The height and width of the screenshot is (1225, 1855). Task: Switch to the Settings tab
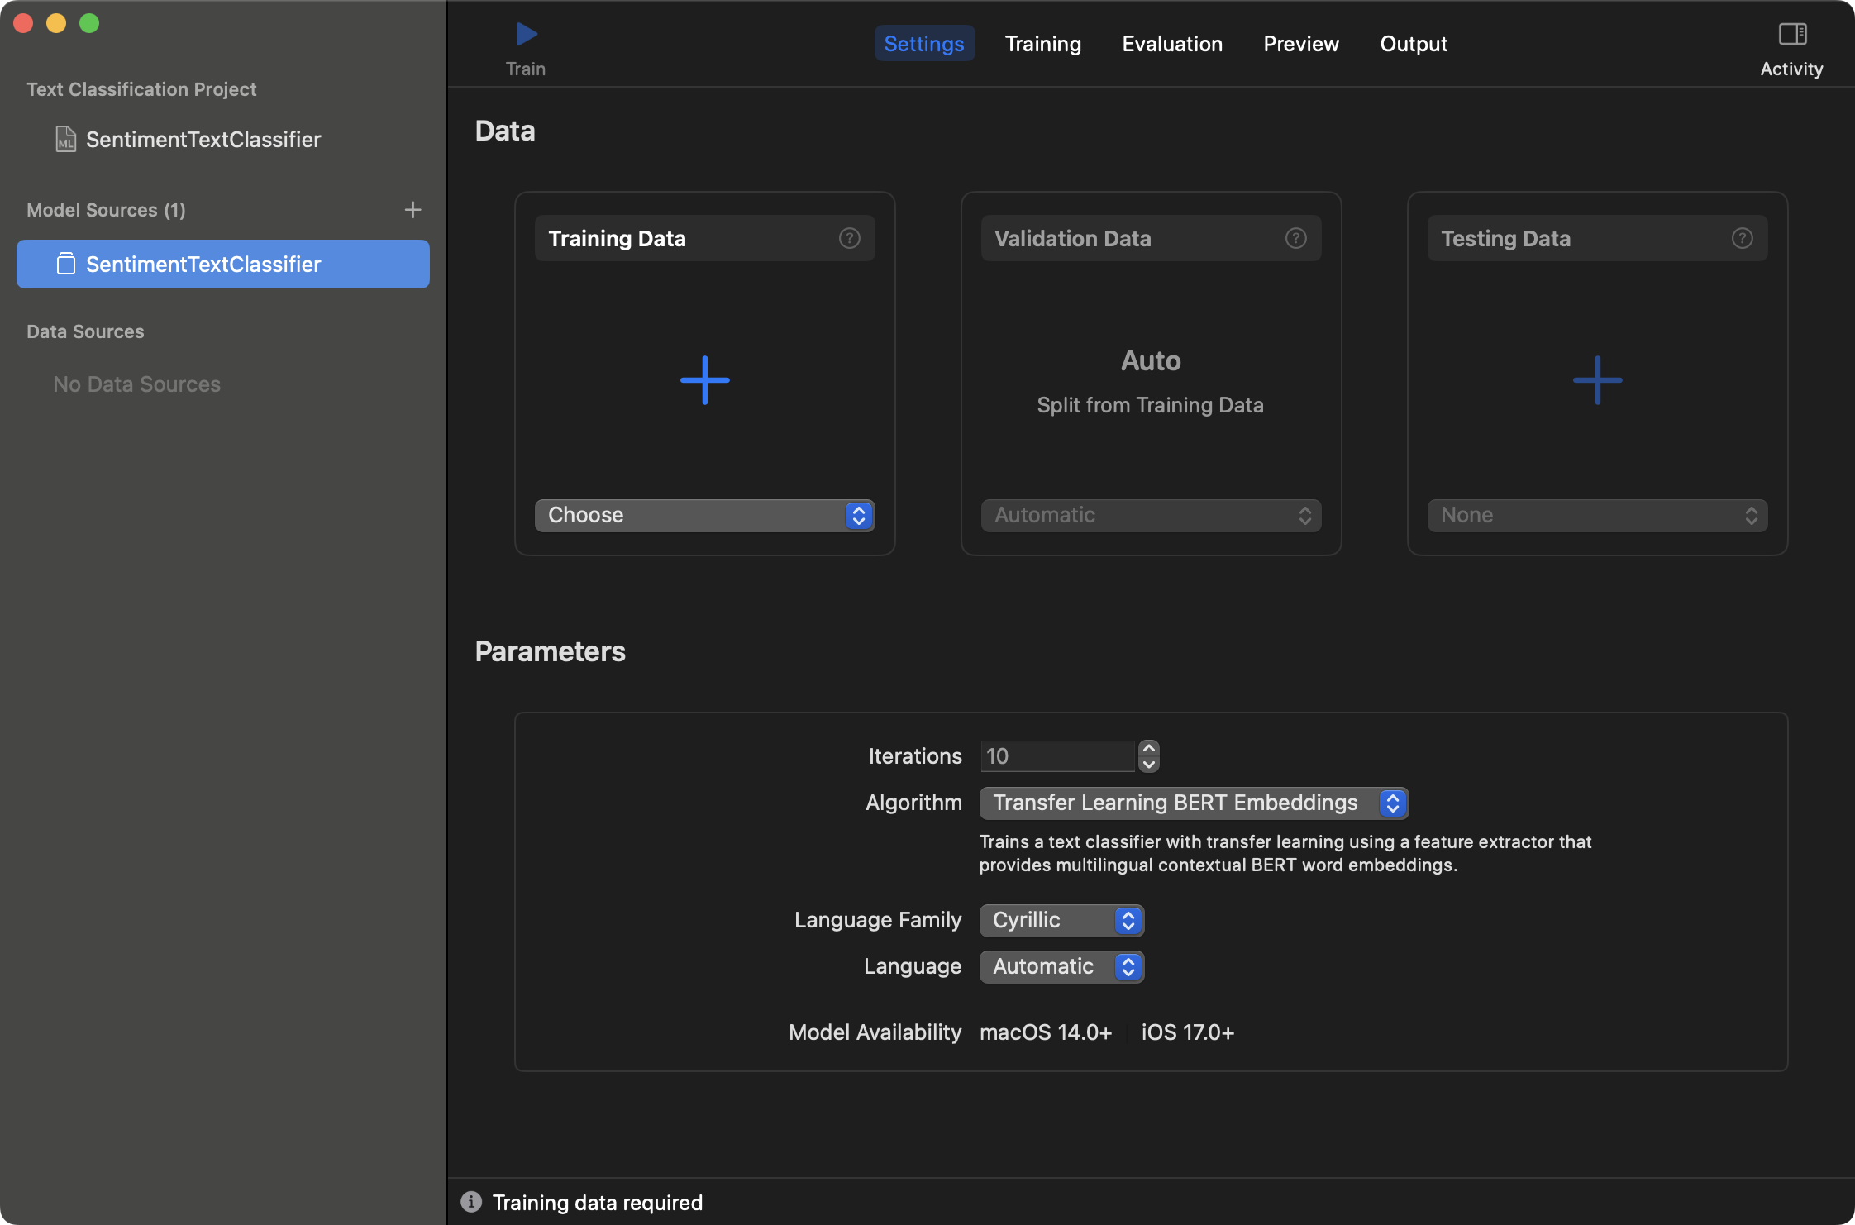click(924, 44)
